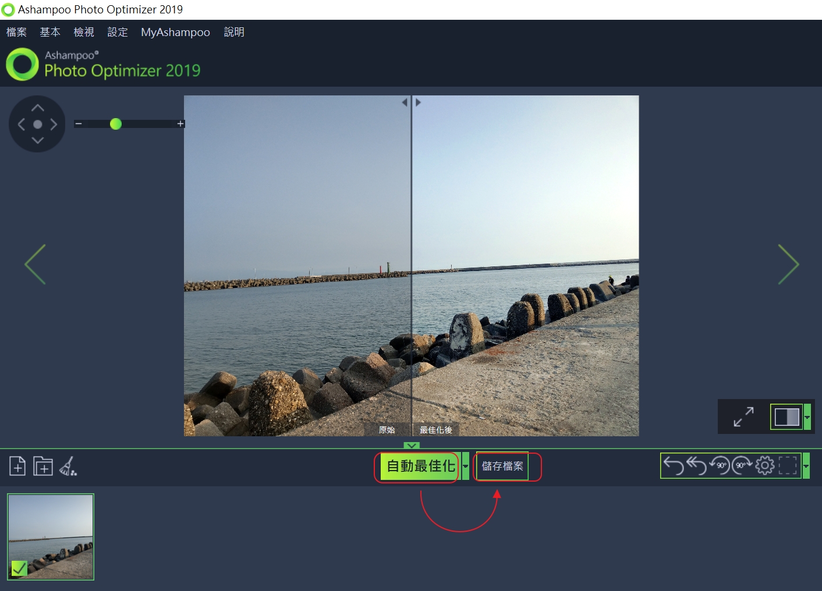Screen dimensions: 822x591
Task: Undo the last change
Action: (674, 465)
